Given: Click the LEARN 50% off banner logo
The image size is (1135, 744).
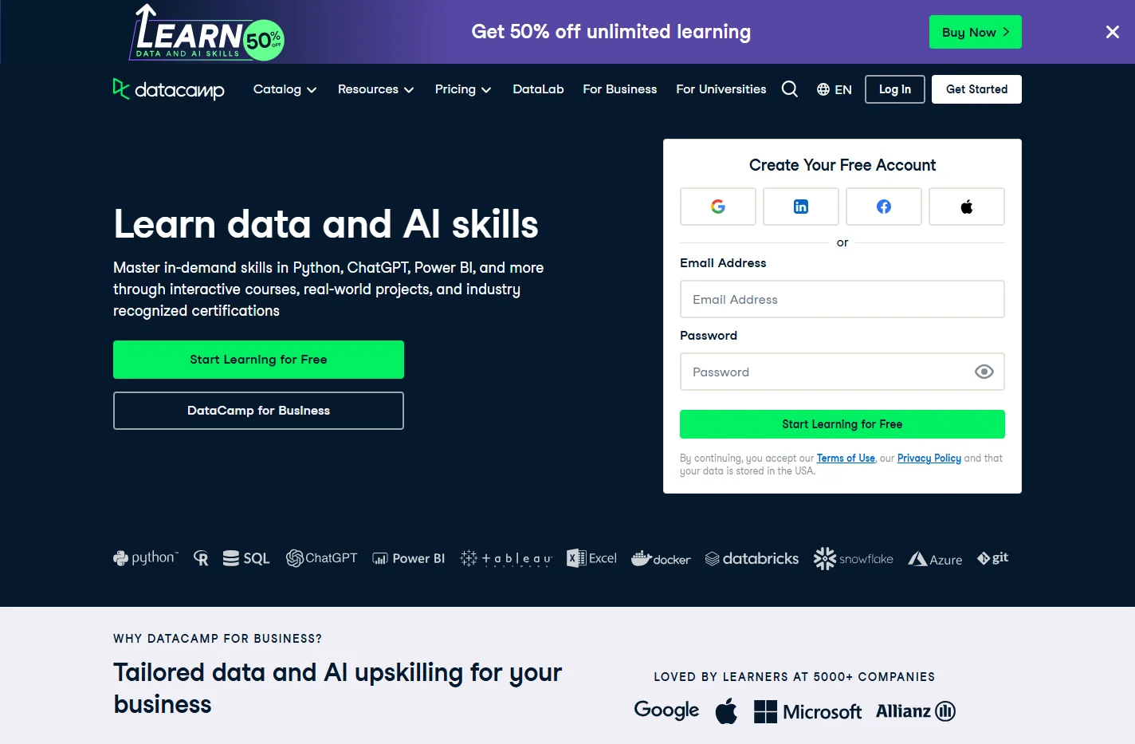Looking at the screenshot, I should (x=206, y=33).
